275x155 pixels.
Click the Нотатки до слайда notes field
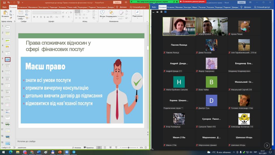(x=82, y=141)
